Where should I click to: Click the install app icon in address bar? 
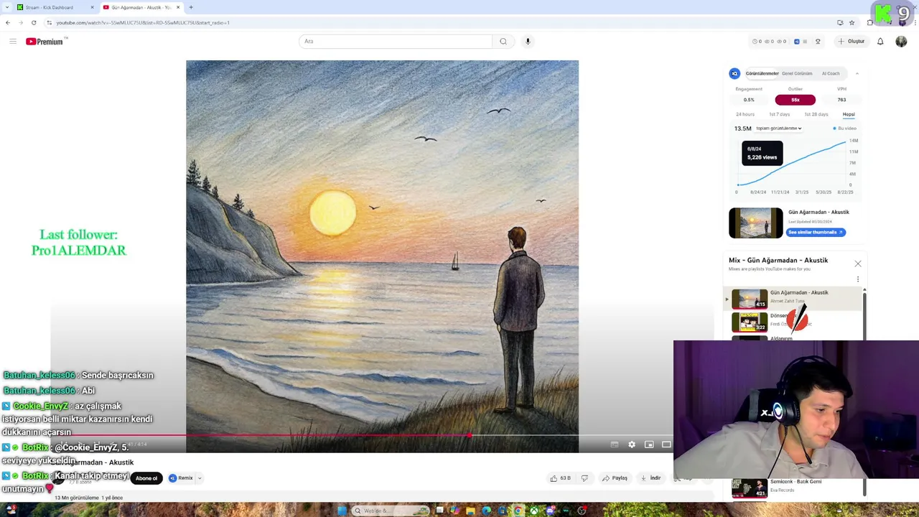pyautogui.click(x=840, y=23)
